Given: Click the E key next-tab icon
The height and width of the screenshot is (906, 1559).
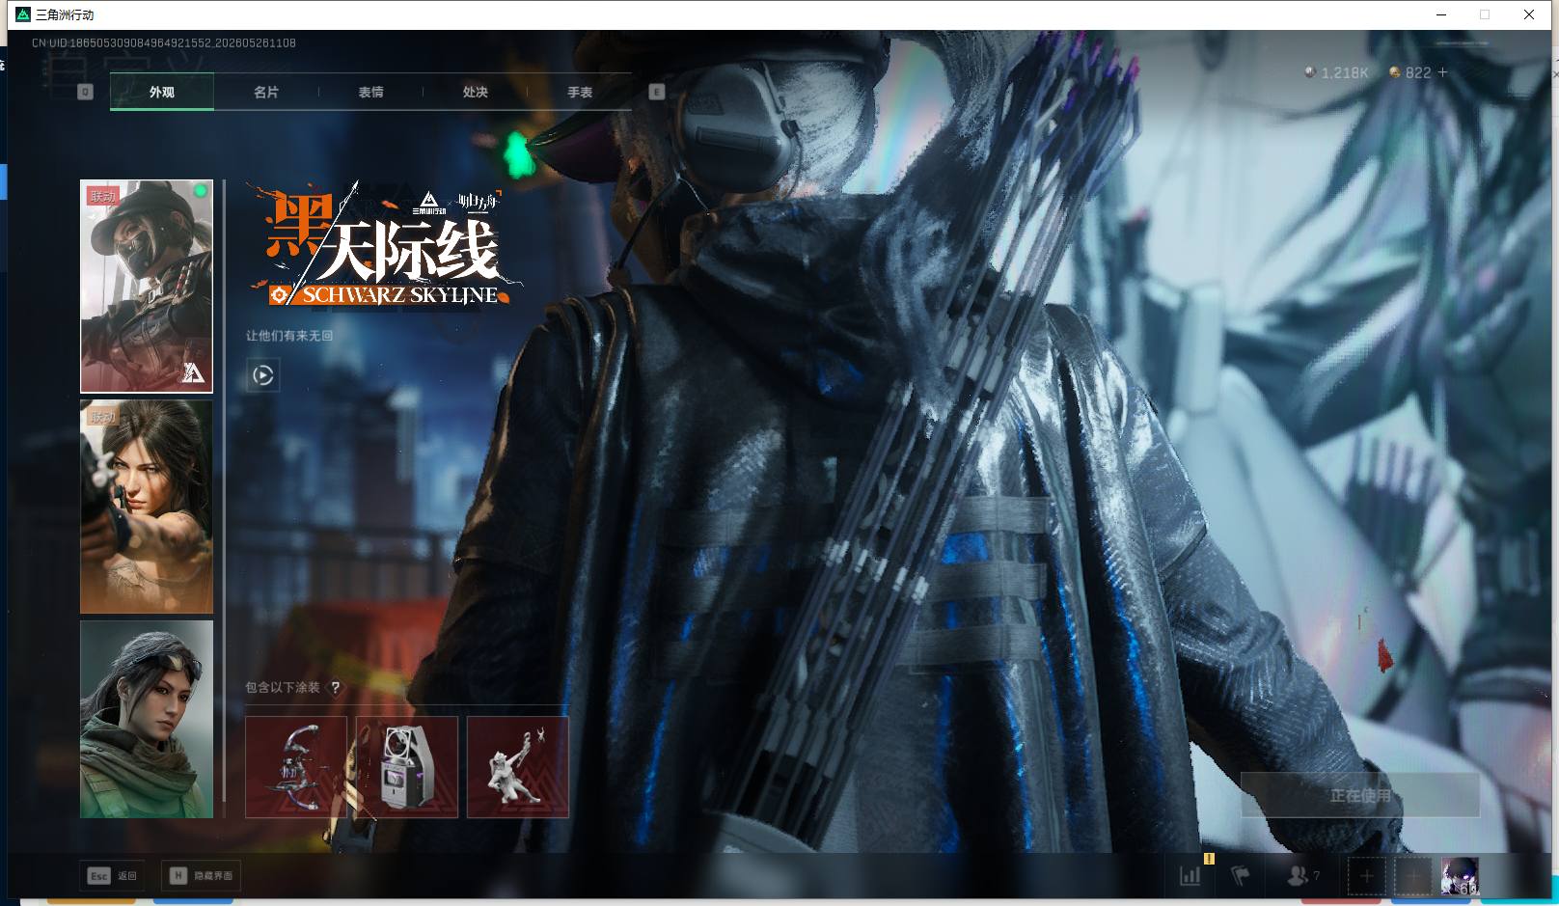Looking at the screenshot, I should point(657,92).
